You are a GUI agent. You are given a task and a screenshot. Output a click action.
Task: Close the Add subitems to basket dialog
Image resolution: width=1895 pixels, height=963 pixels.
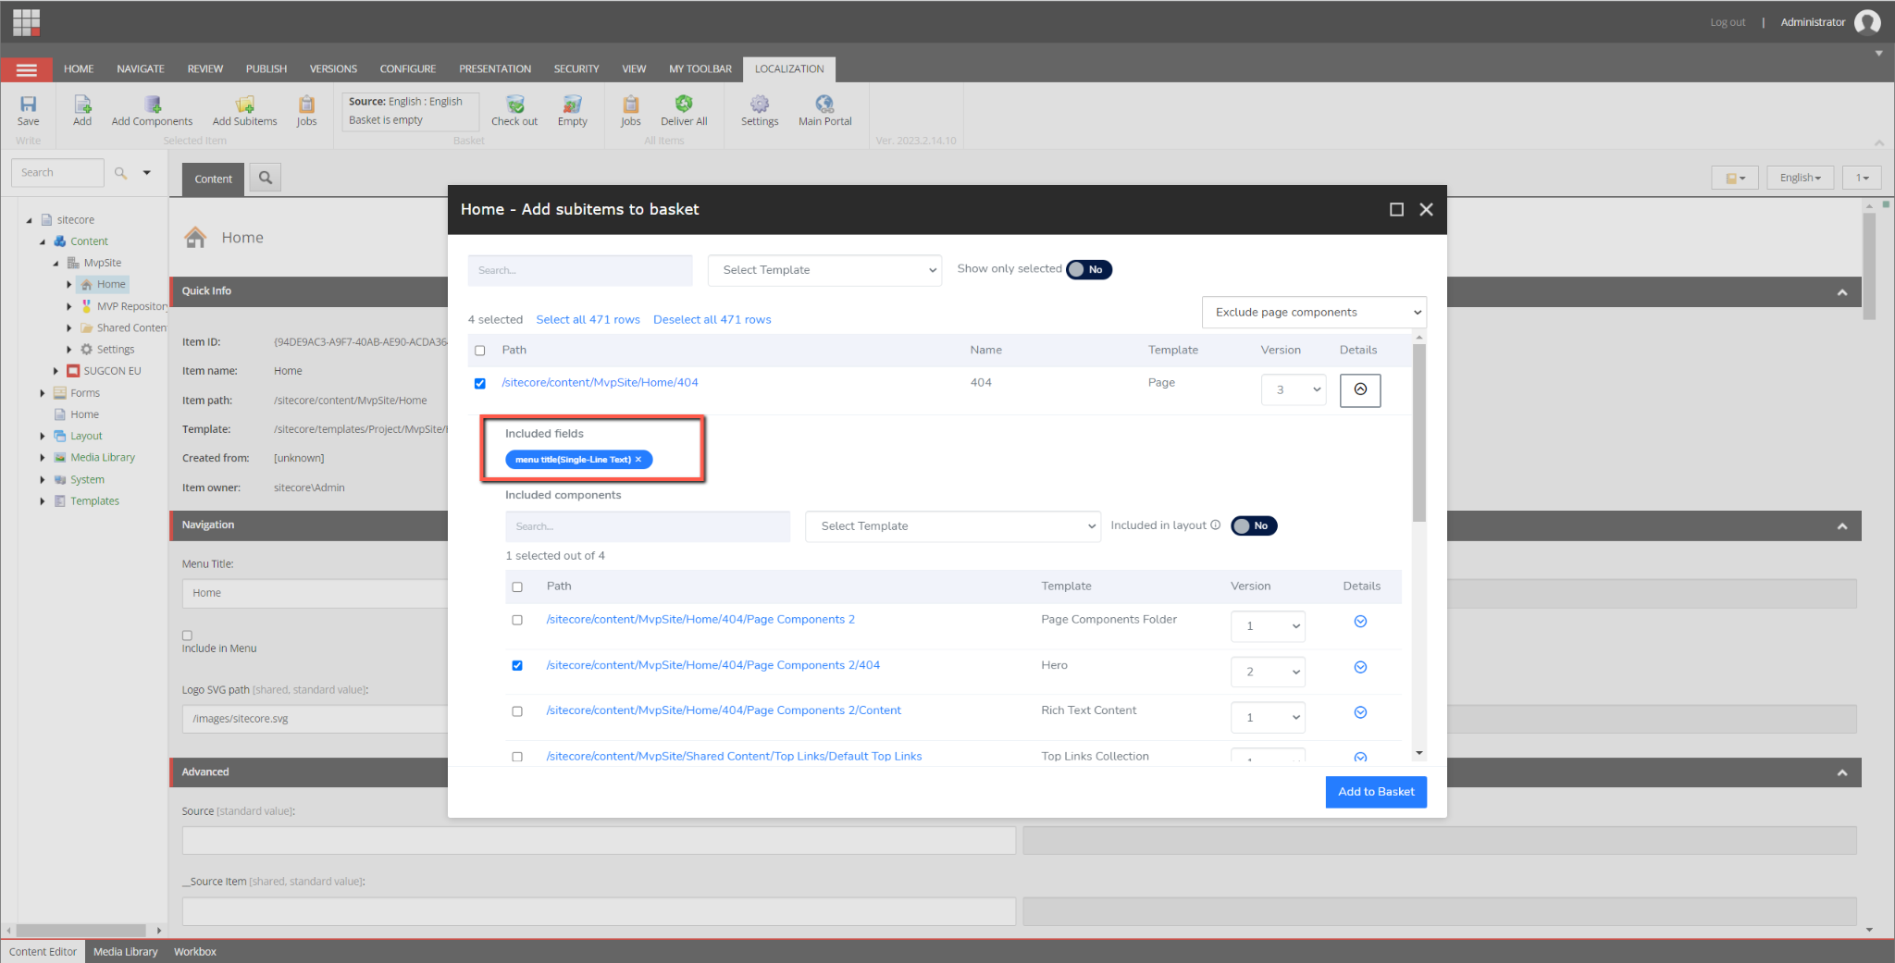(x=1426, y=210)
